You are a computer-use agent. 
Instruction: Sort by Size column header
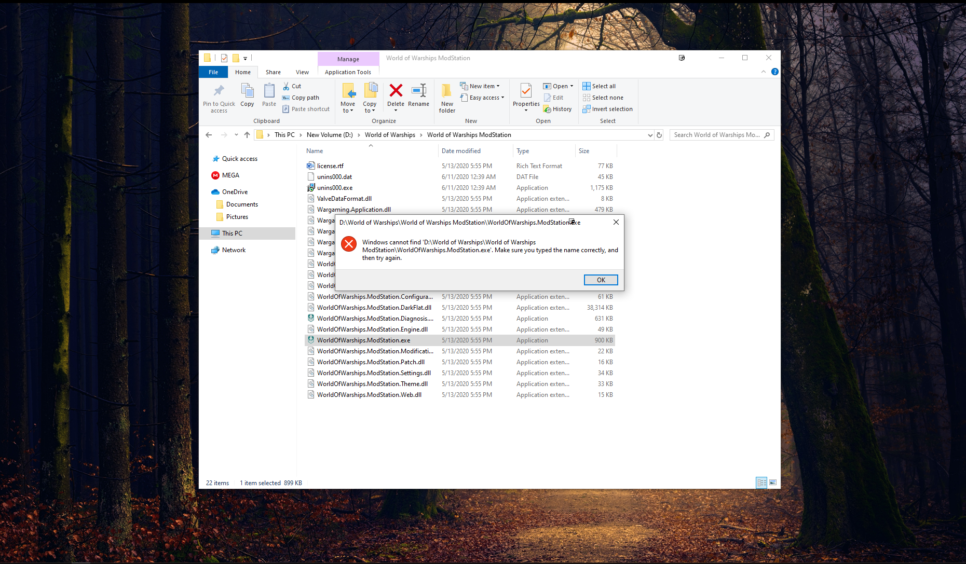tap(584, 151)
